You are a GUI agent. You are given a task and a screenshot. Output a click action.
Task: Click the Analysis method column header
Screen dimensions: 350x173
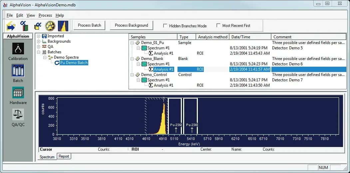pyautogui.click(x=213, y=37)
